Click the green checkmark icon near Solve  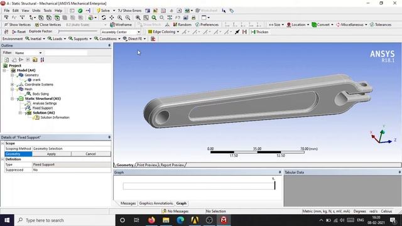pyautogui.click(x=80, y=11)
